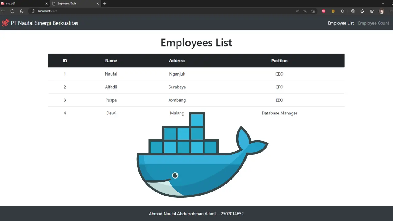
Task: Open a new browser tab
Action: [105, 3]
